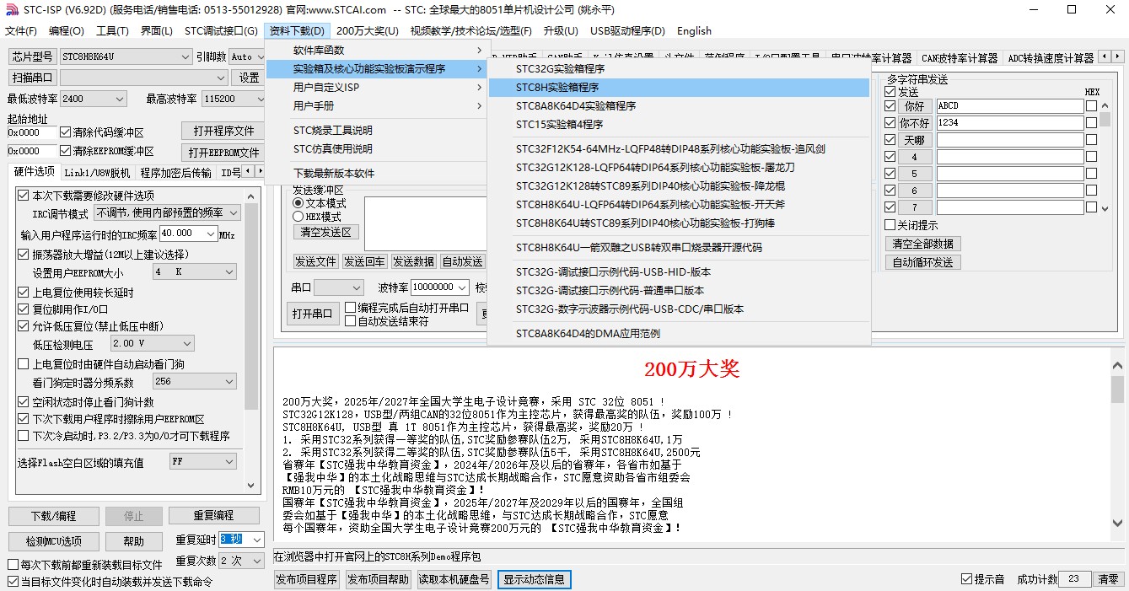Click the 清空发送区 button
1129x591 pixels.
[326, 232]
